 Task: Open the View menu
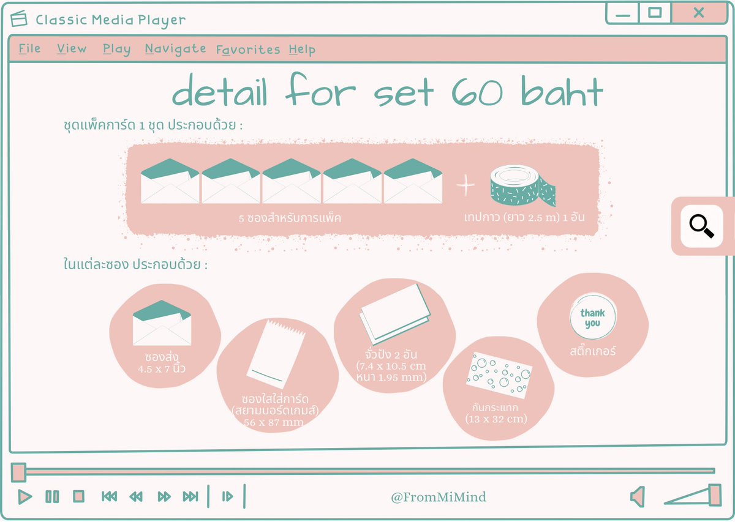click(72, 48)
